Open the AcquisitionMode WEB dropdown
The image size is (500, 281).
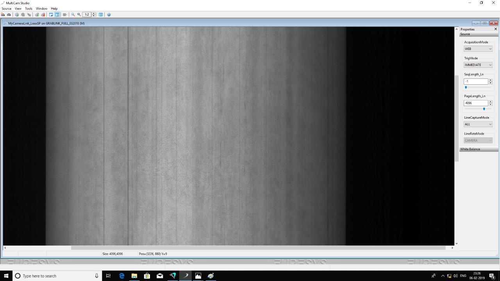(478, 49)
